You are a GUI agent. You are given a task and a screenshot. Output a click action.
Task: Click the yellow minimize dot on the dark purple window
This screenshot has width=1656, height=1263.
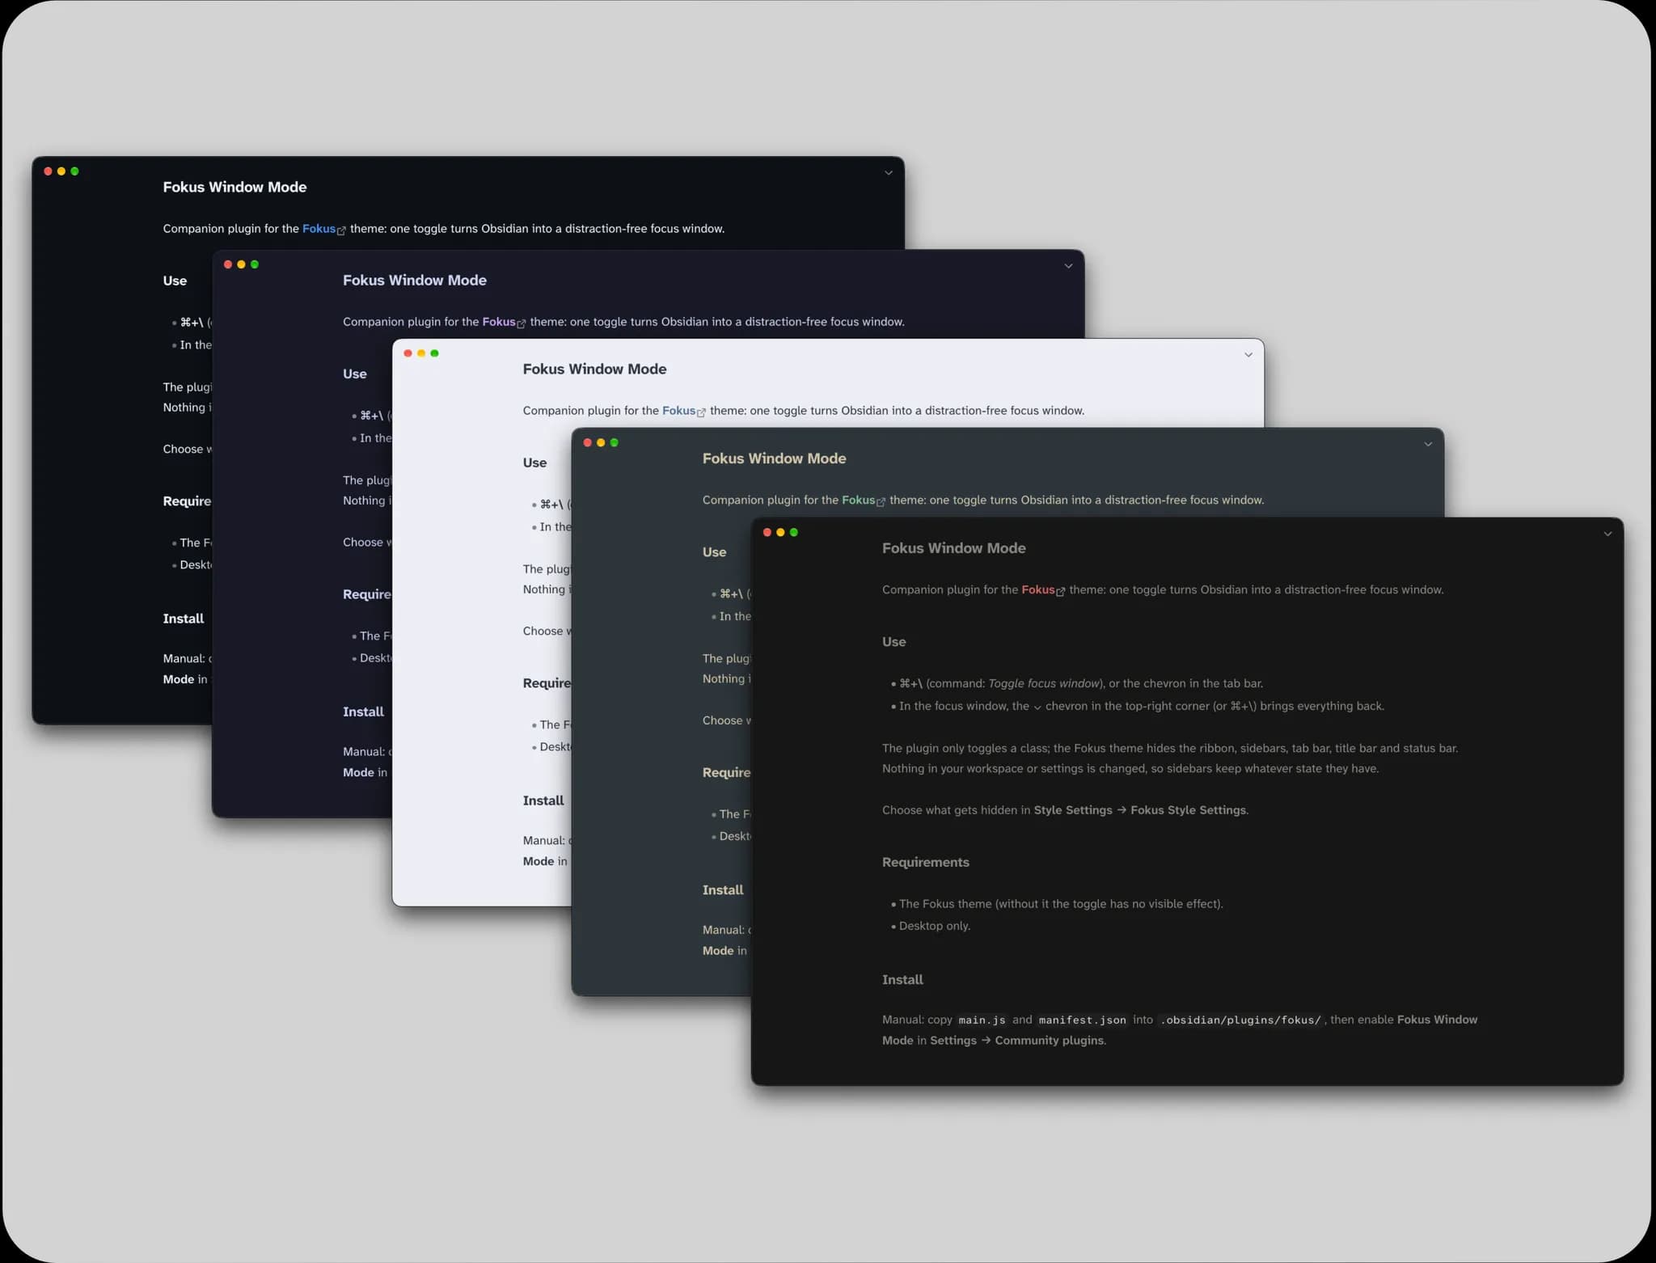[241, 264]
